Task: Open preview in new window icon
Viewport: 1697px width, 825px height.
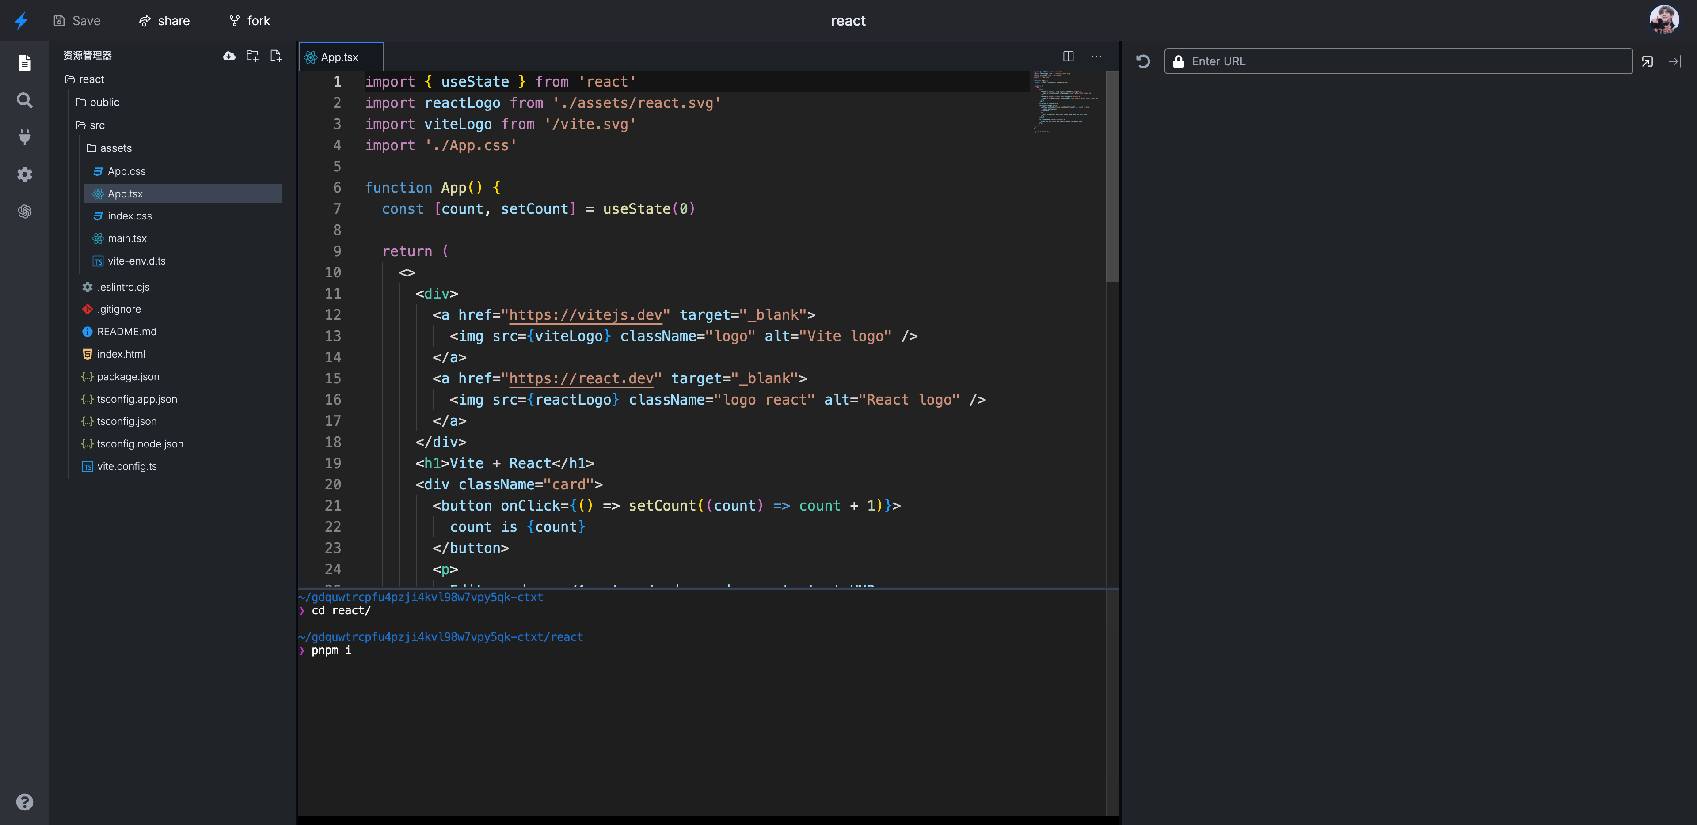Action: [1648, 61]
